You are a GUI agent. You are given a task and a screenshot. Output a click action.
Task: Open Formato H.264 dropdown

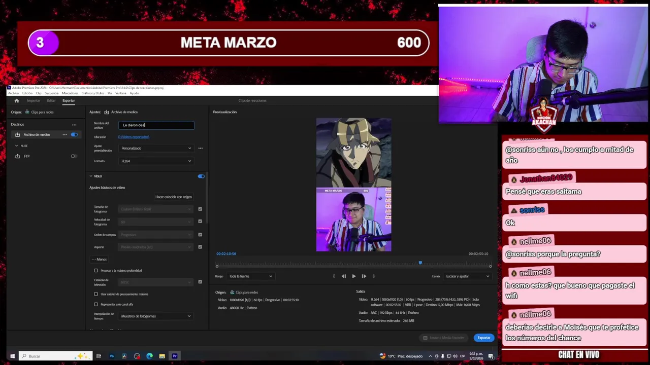click(x=156, y=161)
